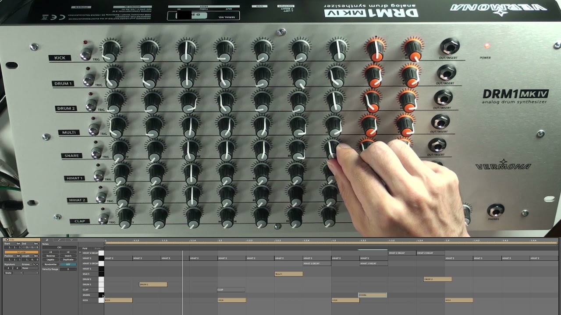Select the note pitch field showing C#1

60,247
